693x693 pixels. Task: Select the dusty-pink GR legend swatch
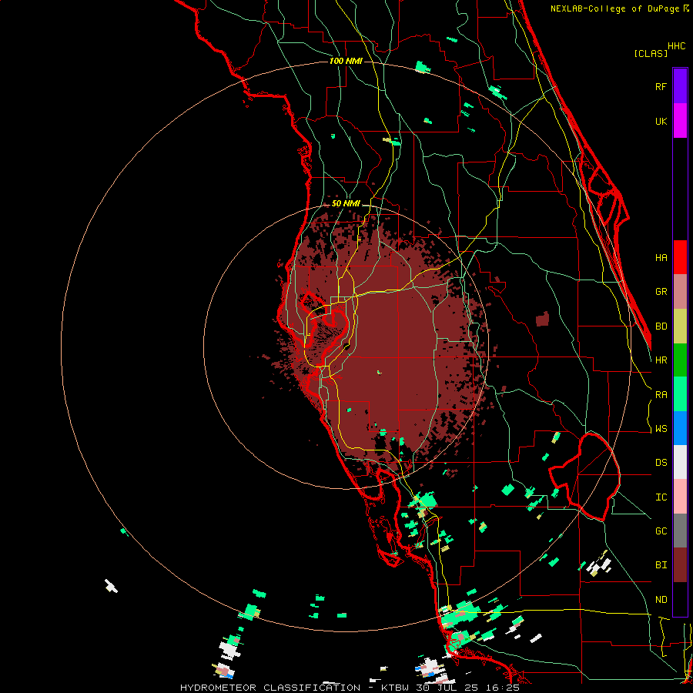click(x=680, y=292)
